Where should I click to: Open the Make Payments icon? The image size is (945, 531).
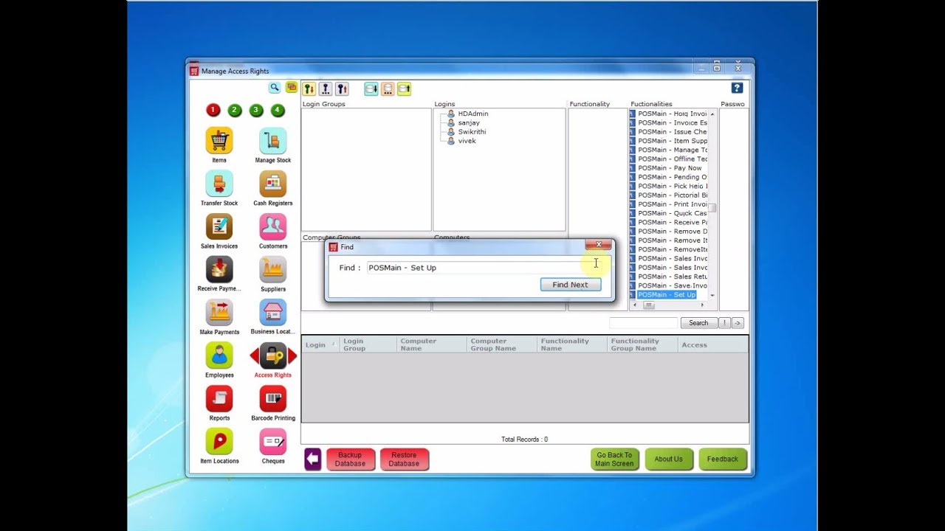click(x=219, y=313)
